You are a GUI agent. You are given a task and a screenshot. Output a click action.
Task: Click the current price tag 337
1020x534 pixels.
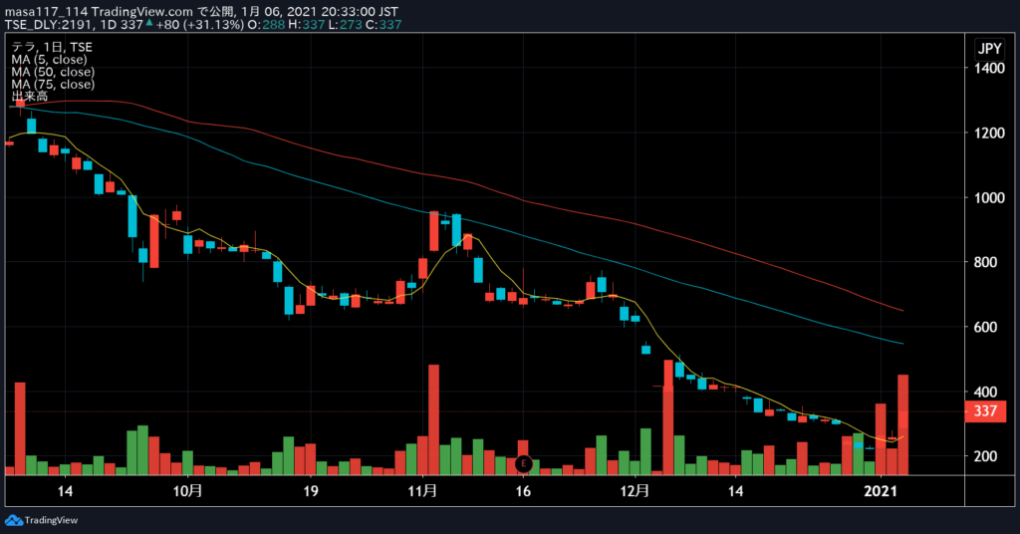pos(985,411)
